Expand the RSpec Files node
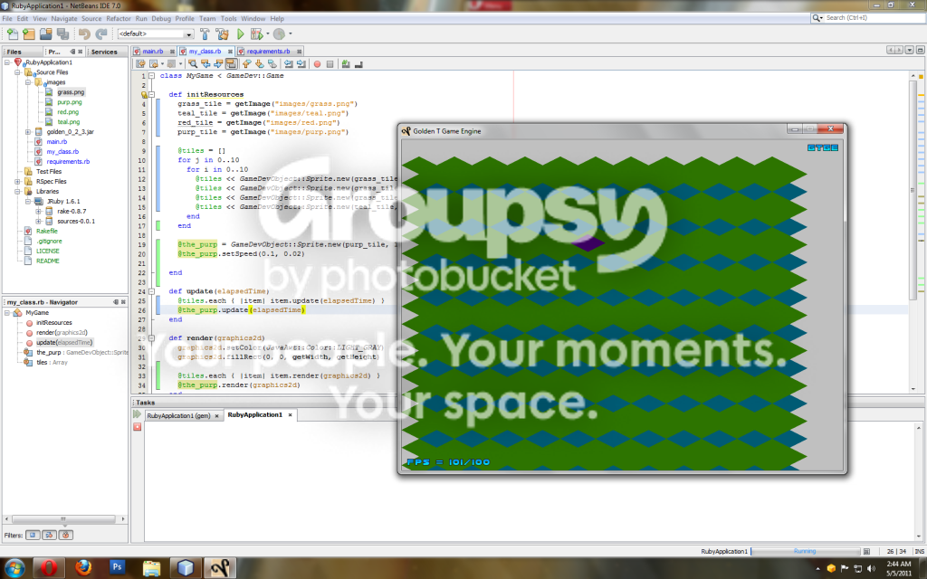927x579 pixels. pos(17,181)
